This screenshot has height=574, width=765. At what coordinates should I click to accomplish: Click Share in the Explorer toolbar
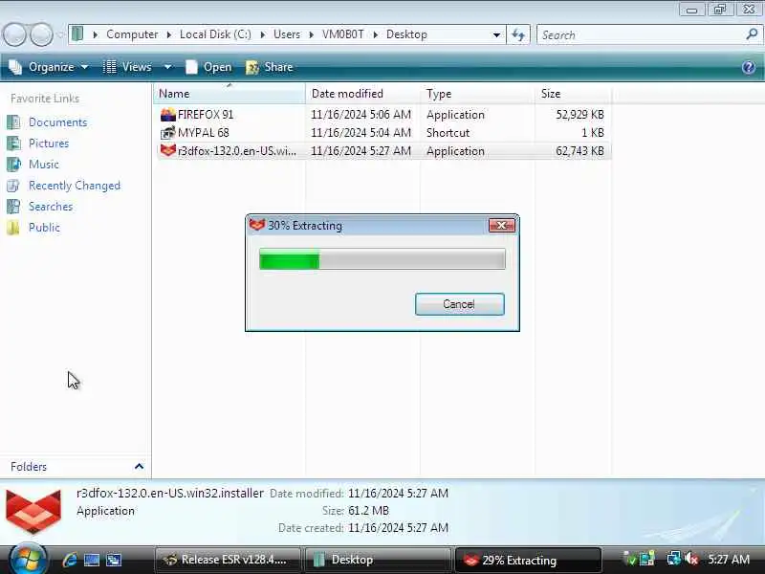[270, 67]
